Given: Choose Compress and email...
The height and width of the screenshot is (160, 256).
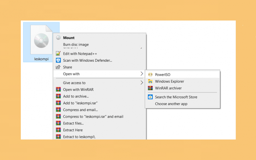Looking at the screenshot, I should [81, 110].
